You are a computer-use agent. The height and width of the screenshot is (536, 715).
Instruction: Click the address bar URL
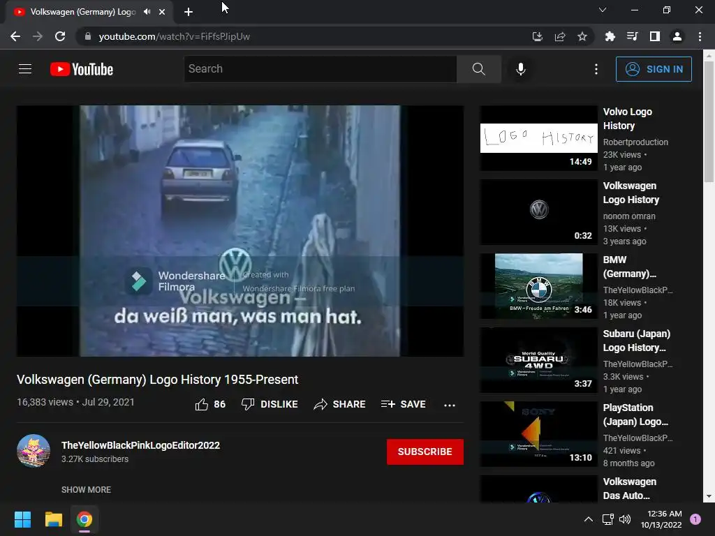174,36
